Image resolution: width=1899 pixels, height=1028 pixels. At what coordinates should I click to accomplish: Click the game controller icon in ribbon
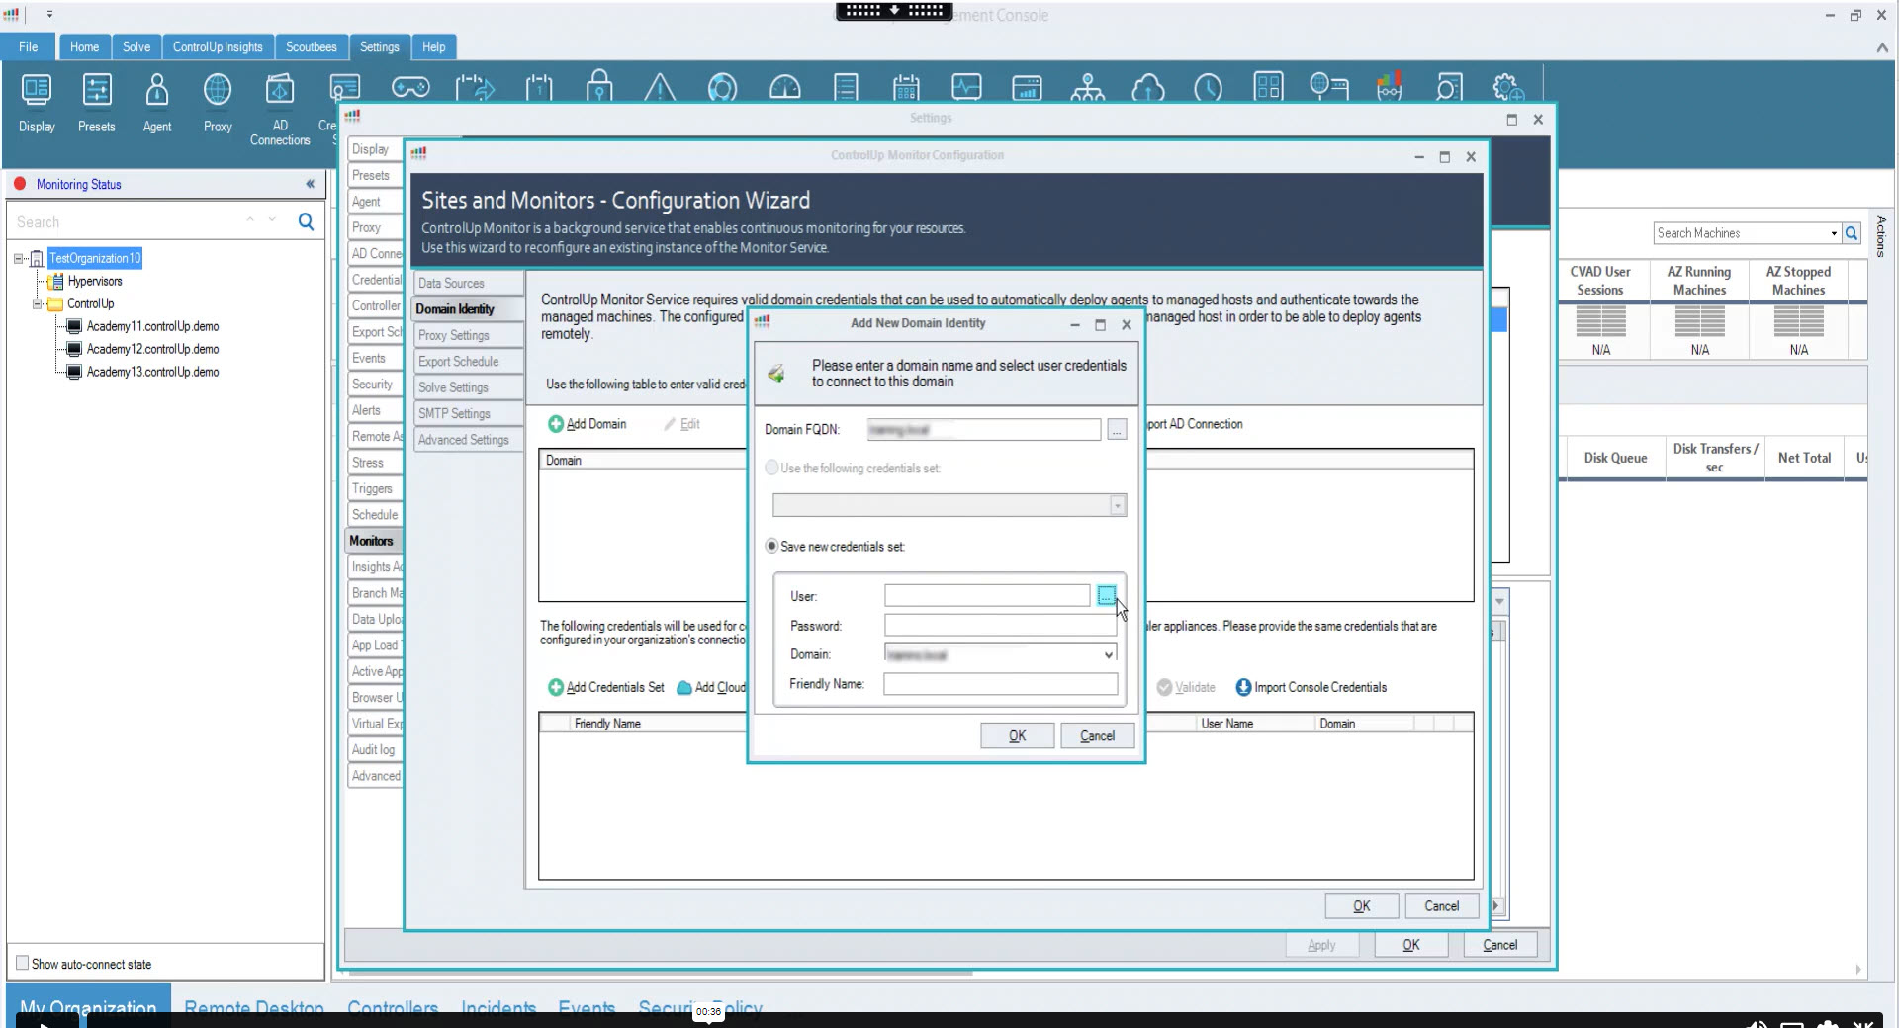pos(410,88)
